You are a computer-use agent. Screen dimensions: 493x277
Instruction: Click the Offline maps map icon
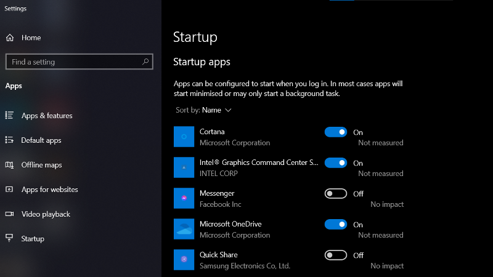9,164
